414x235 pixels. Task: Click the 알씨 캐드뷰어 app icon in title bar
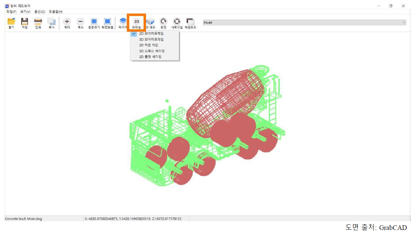pyautogui.click(x=7, y=6)
